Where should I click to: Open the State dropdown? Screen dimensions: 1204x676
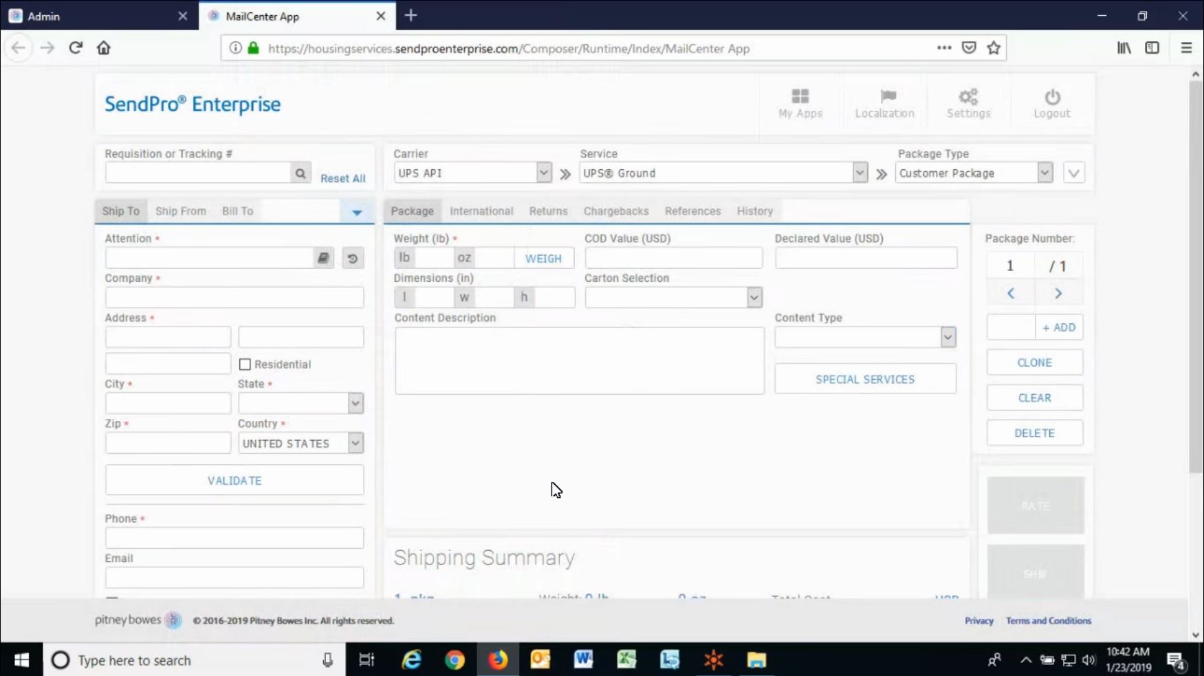(355, 403)
